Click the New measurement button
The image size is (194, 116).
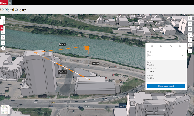coord(166,86)
